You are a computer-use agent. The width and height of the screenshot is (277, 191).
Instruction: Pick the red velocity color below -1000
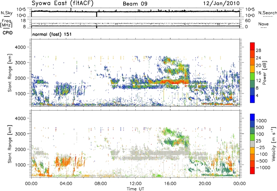point(252,171)
